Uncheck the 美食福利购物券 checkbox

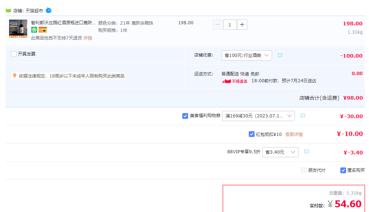point(185,116)
